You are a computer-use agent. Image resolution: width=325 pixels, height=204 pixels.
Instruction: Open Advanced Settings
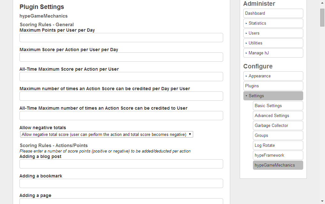point(278,116)
